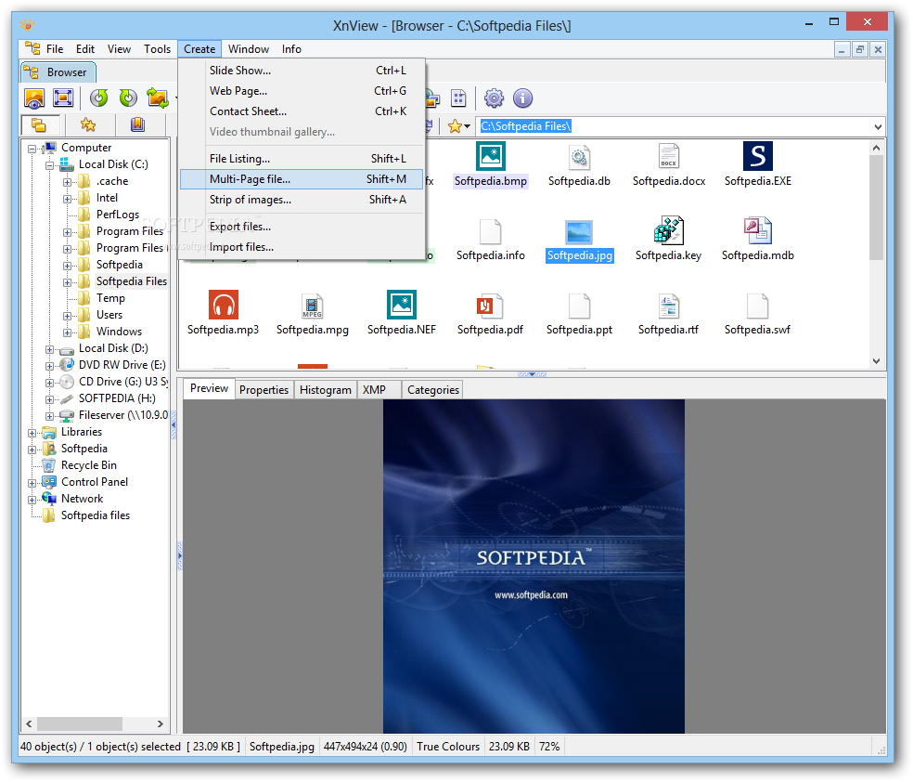
Task: Expand the Local Disk (D:) node
Action: 49,349
